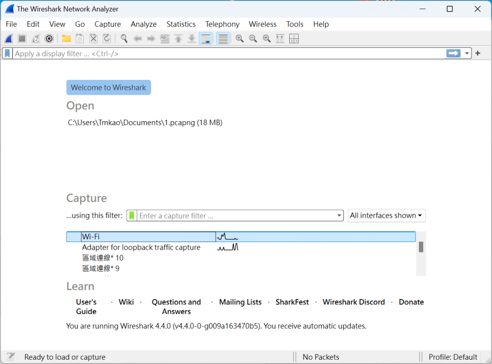492x364 pixels.
Task: Add display filter button plus icon
Action: click(x=478, y=53)
